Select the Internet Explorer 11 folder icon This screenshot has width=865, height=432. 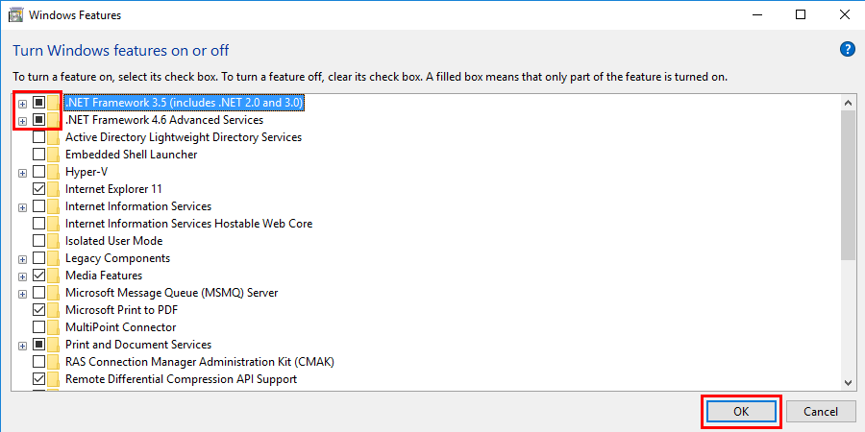point(53,189)
